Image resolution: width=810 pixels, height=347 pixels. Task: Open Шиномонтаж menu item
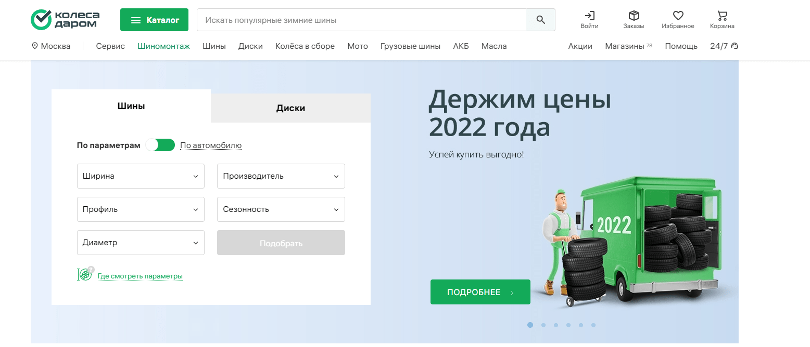[x=163, y=46]
